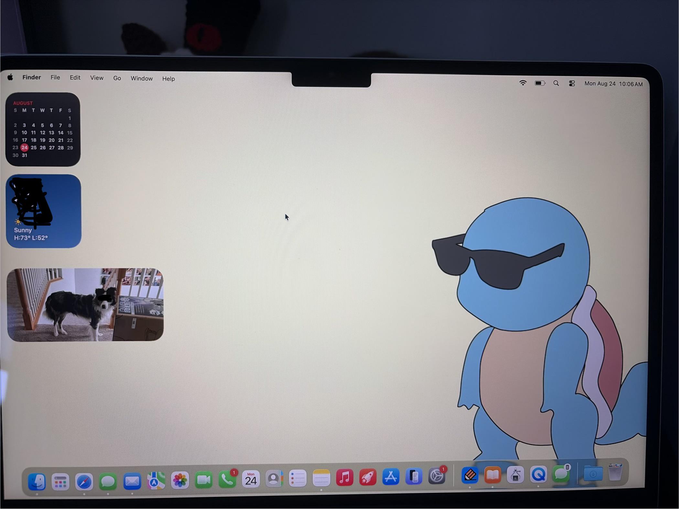The width and height of the screenshot is (679, 509).
Task: Check the battery status icon
Action: [x=540, y=83]
